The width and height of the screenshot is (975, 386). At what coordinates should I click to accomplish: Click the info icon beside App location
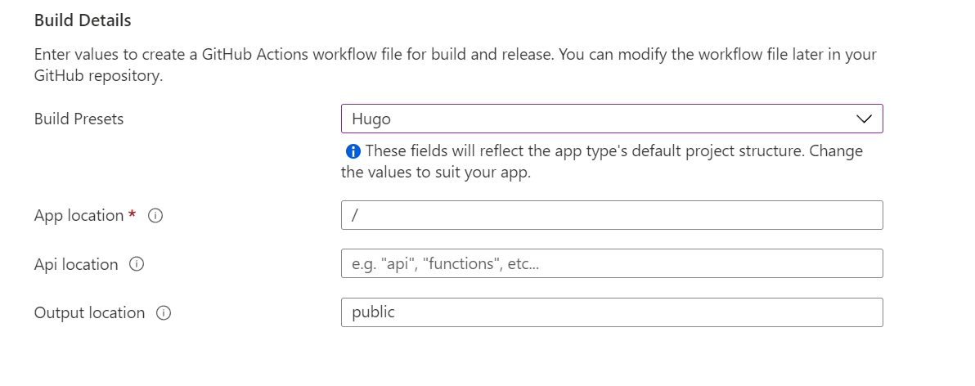coord(155,216)
